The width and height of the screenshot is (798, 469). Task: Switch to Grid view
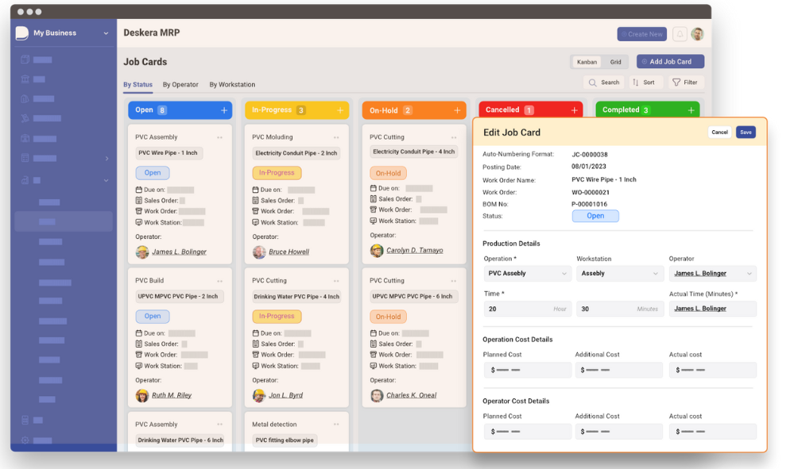(x=616, y=61)
